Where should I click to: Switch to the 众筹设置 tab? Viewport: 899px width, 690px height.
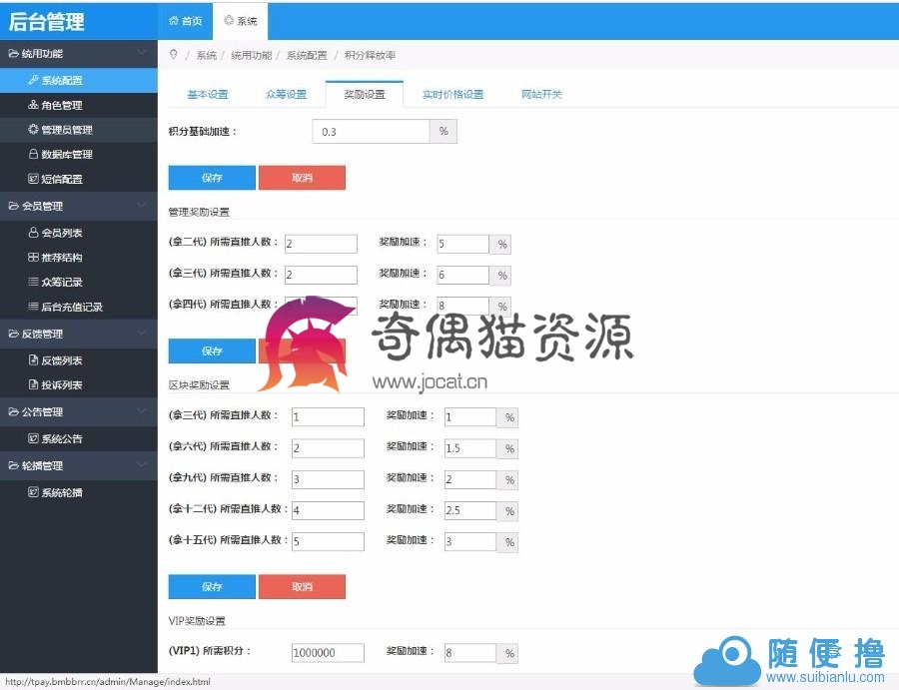point(286,95)
